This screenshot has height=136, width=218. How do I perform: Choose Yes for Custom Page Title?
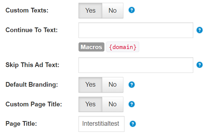click(x=90, y=104)
